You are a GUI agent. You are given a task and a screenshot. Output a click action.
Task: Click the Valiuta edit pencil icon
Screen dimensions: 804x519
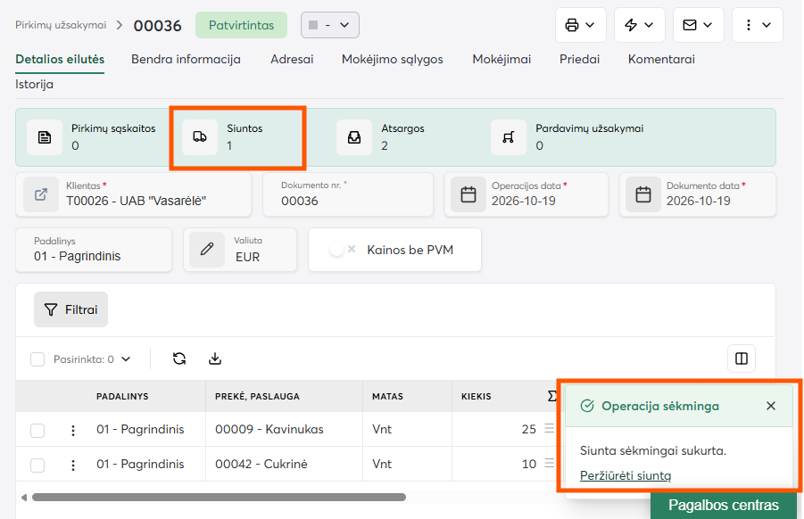click(207, 250)
